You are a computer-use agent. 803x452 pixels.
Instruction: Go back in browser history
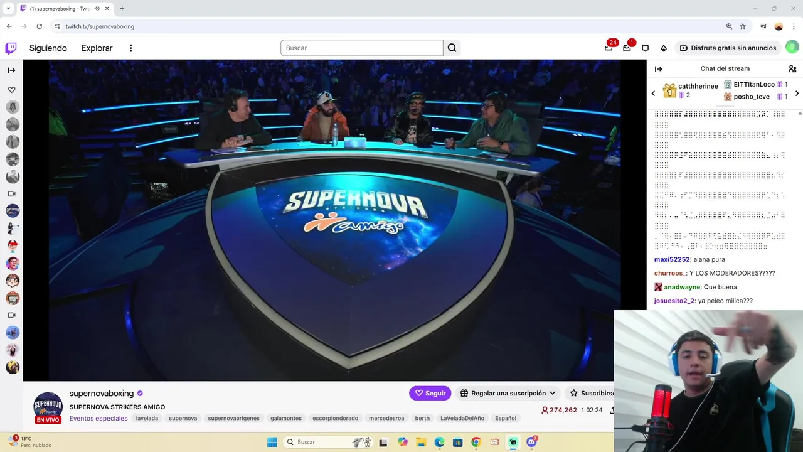pyautogui.click(x=9, y=26)
